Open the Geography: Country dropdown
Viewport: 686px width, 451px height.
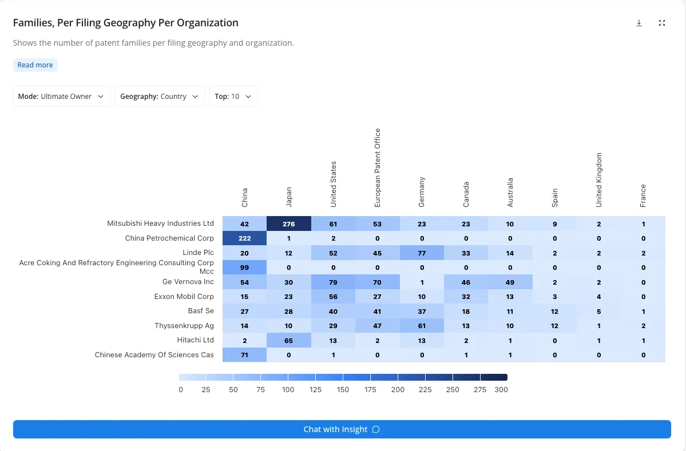(x=160, y=96)
